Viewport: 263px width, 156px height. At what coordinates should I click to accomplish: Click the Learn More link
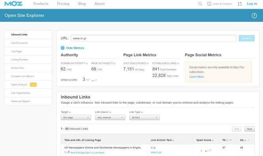196,77
